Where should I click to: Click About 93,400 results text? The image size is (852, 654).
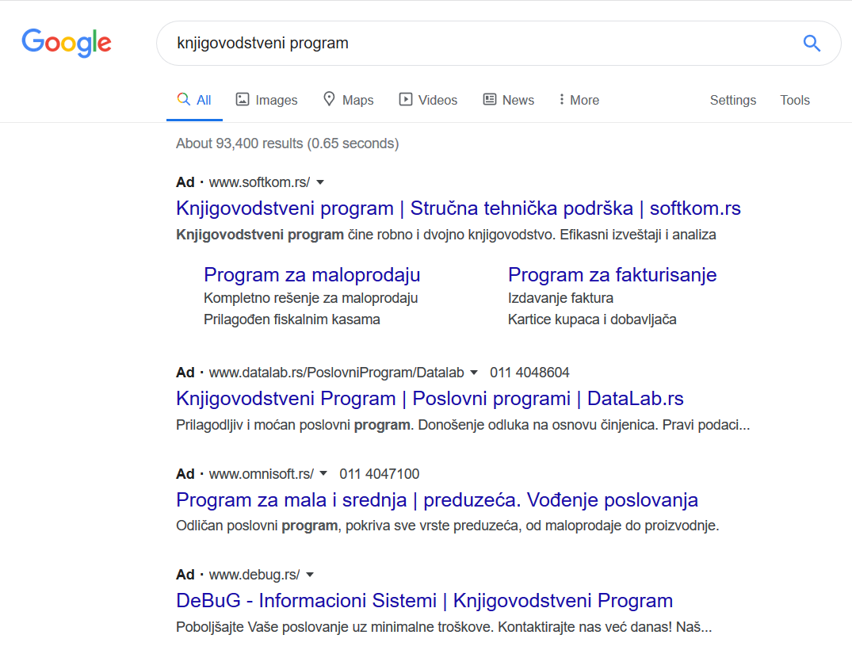(x=288, y=143)
